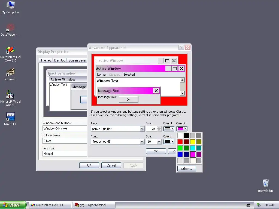Confirm with OK in Advanced Appearance dialog
279x209 pixels.
pos(156,151)
